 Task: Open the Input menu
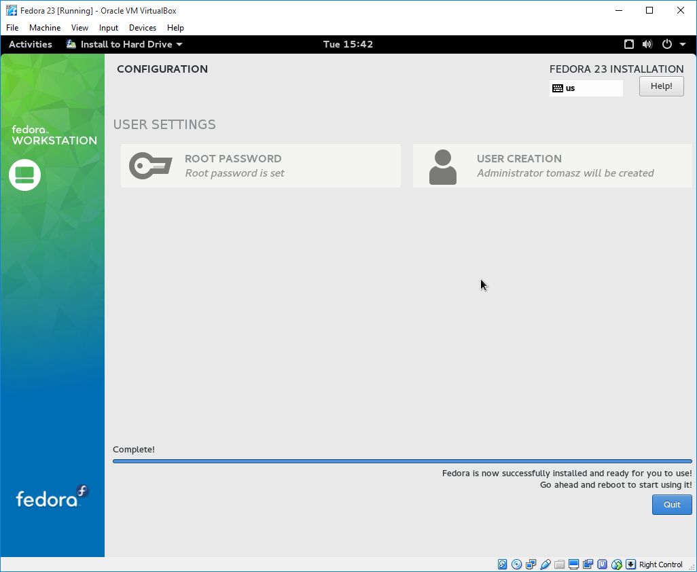[x=109, y=28]
